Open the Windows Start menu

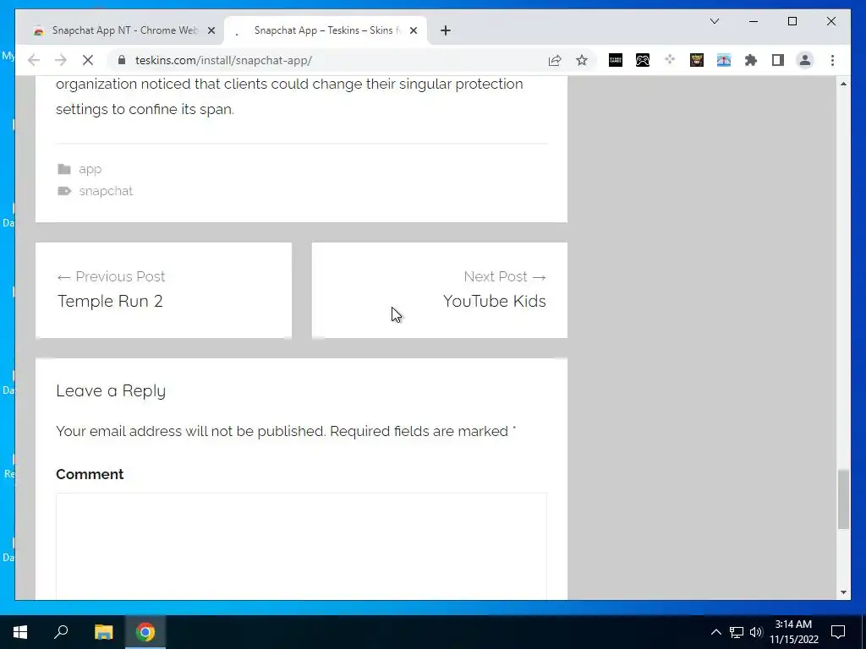pyautogui.click(x=20, y=632)
